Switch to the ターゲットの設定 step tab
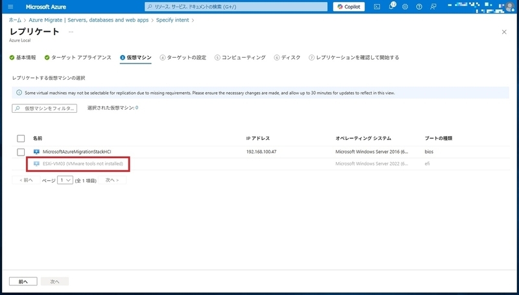Image resolution: width=519 pixels, height=295 pixels. pyautogui.click(x=183, y=58)
